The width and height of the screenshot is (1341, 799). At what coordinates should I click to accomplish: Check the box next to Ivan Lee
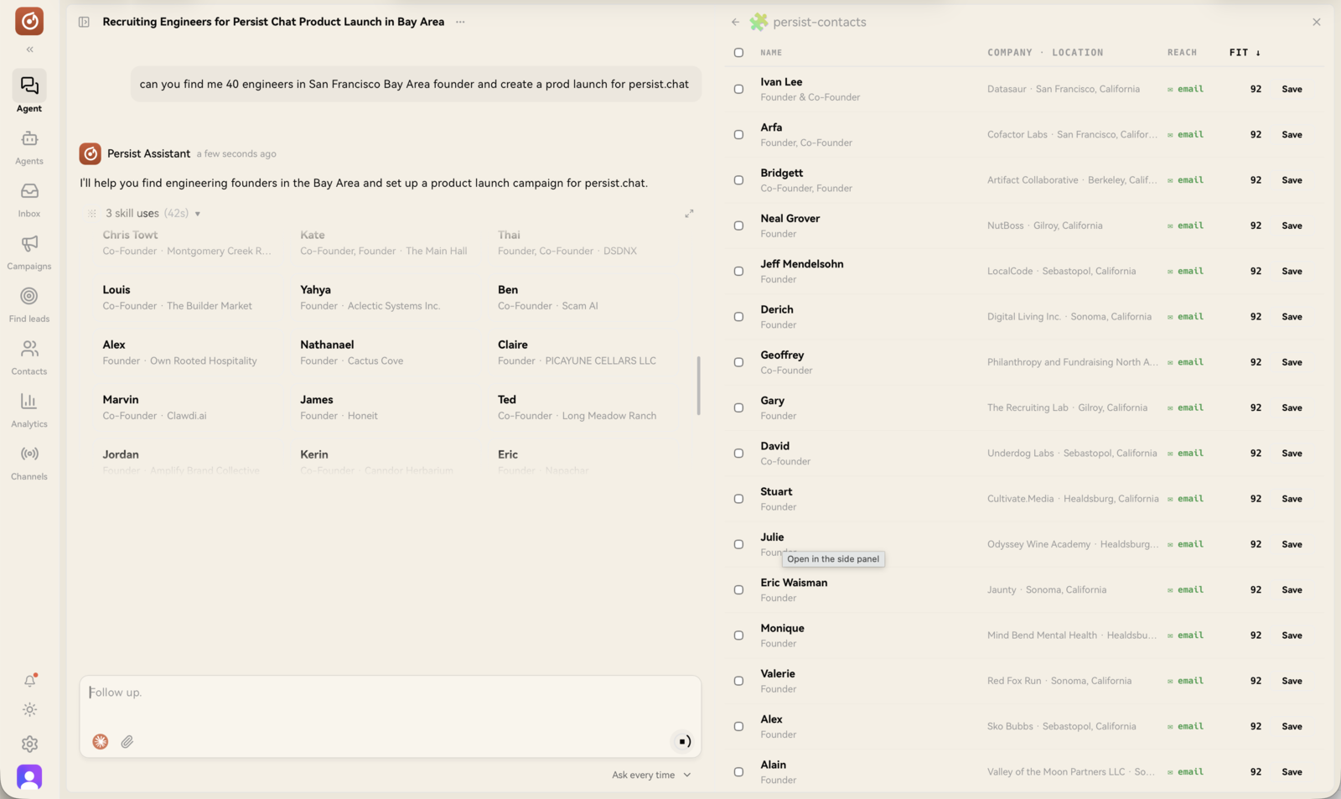pyautogui.click(x=738, y=89)
